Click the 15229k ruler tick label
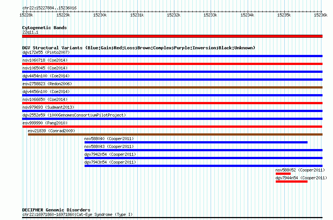Screen dimensions: 333x220 63,15
